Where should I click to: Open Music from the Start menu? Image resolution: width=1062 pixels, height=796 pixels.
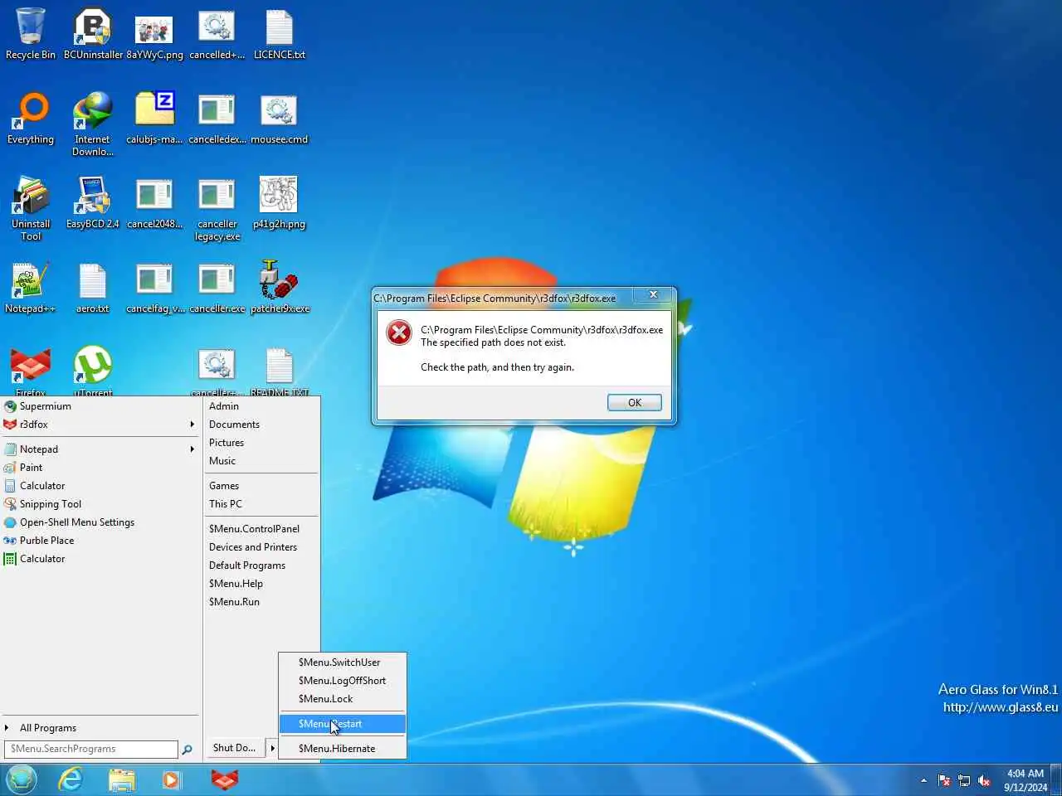coord(261,461)
